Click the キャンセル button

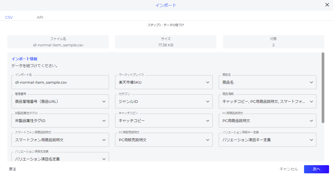(289, 169)
